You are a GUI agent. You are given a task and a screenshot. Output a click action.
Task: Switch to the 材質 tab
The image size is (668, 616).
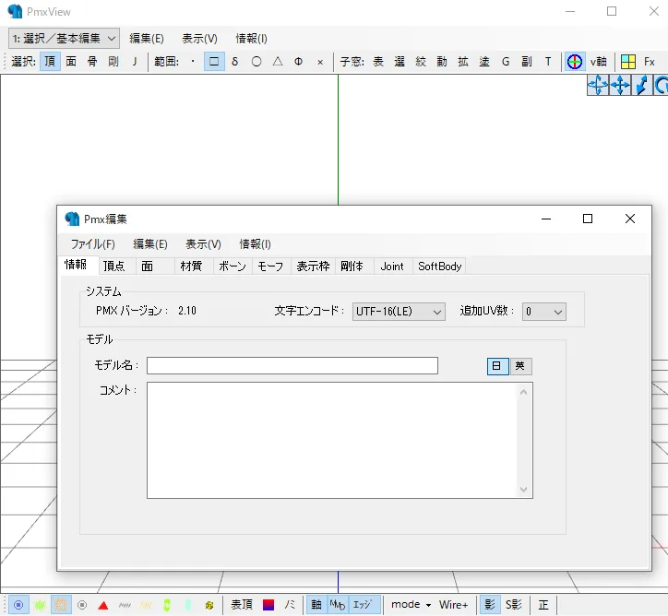click(x=191, y=267)
